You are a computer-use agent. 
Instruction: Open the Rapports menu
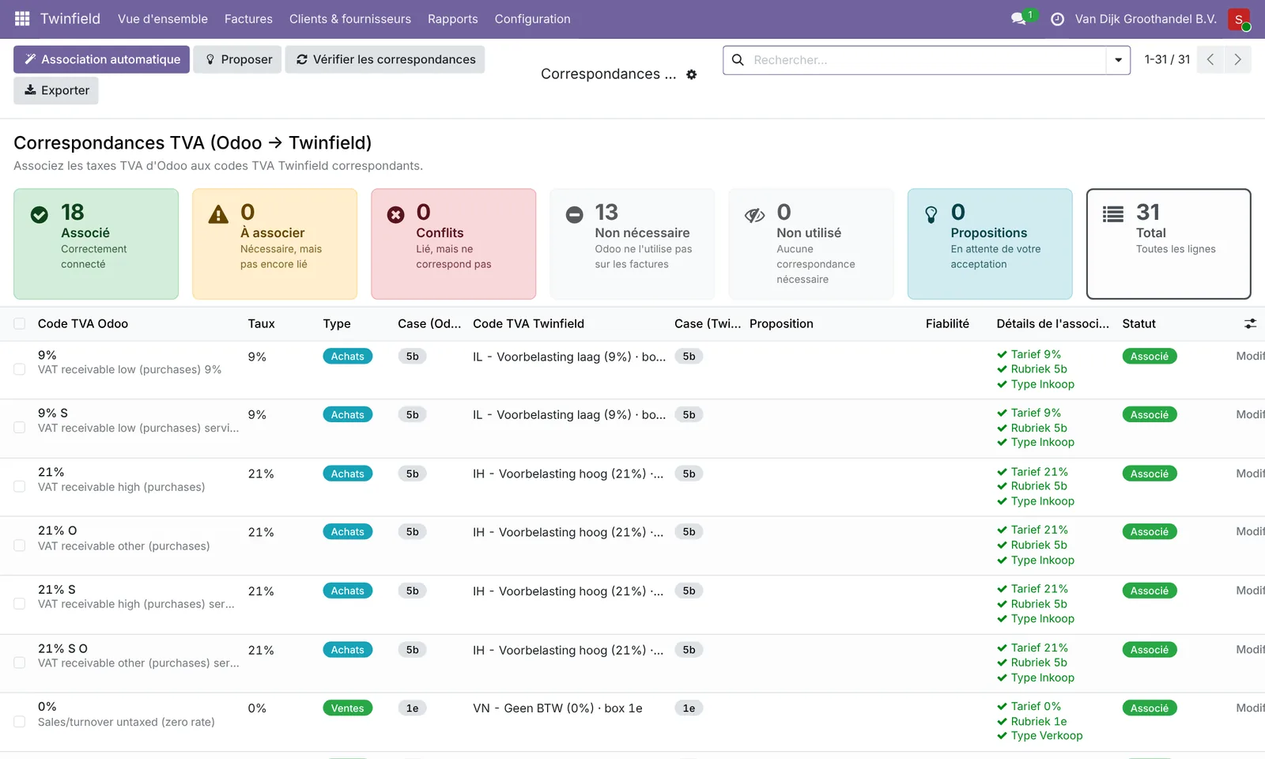pos(453,19)
